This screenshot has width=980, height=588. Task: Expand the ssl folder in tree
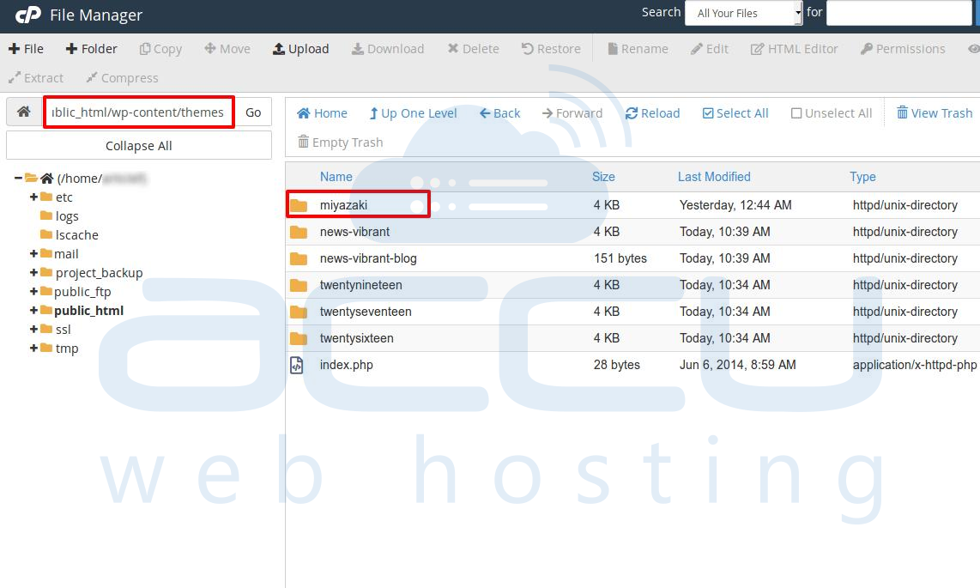coord(33,330)
